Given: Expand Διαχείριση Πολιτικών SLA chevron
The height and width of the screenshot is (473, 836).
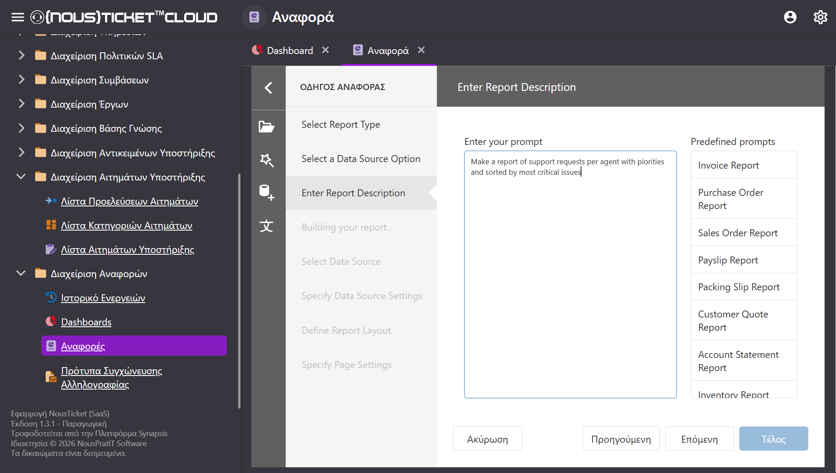Looking at the screenshot, I should (21, 55).
